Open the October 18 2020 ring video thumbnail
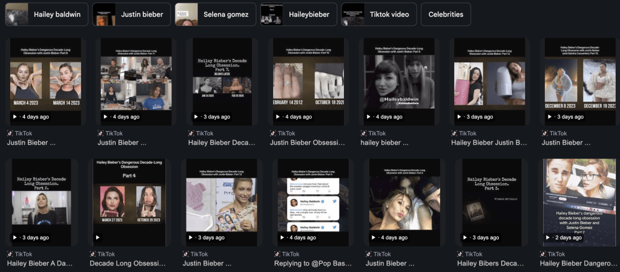This screenshot has height=272, width=620. (307, 82)
